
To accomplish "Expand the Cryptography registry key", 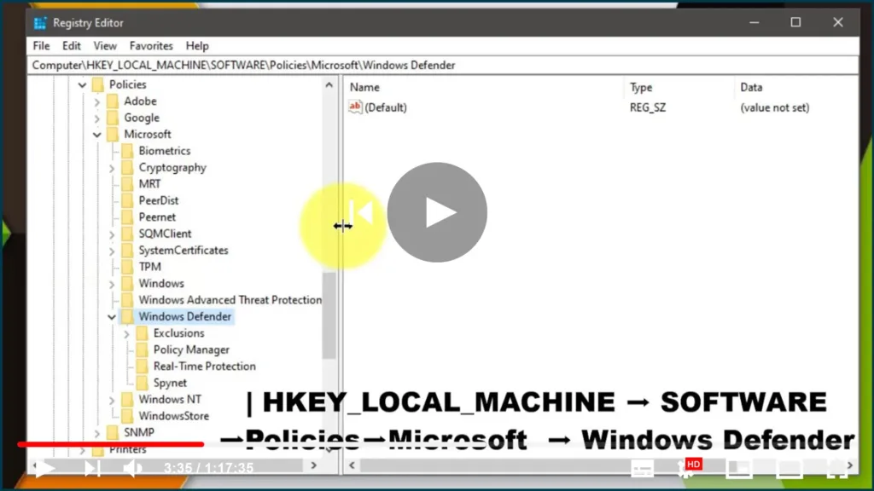I will (x=112, y=168).
